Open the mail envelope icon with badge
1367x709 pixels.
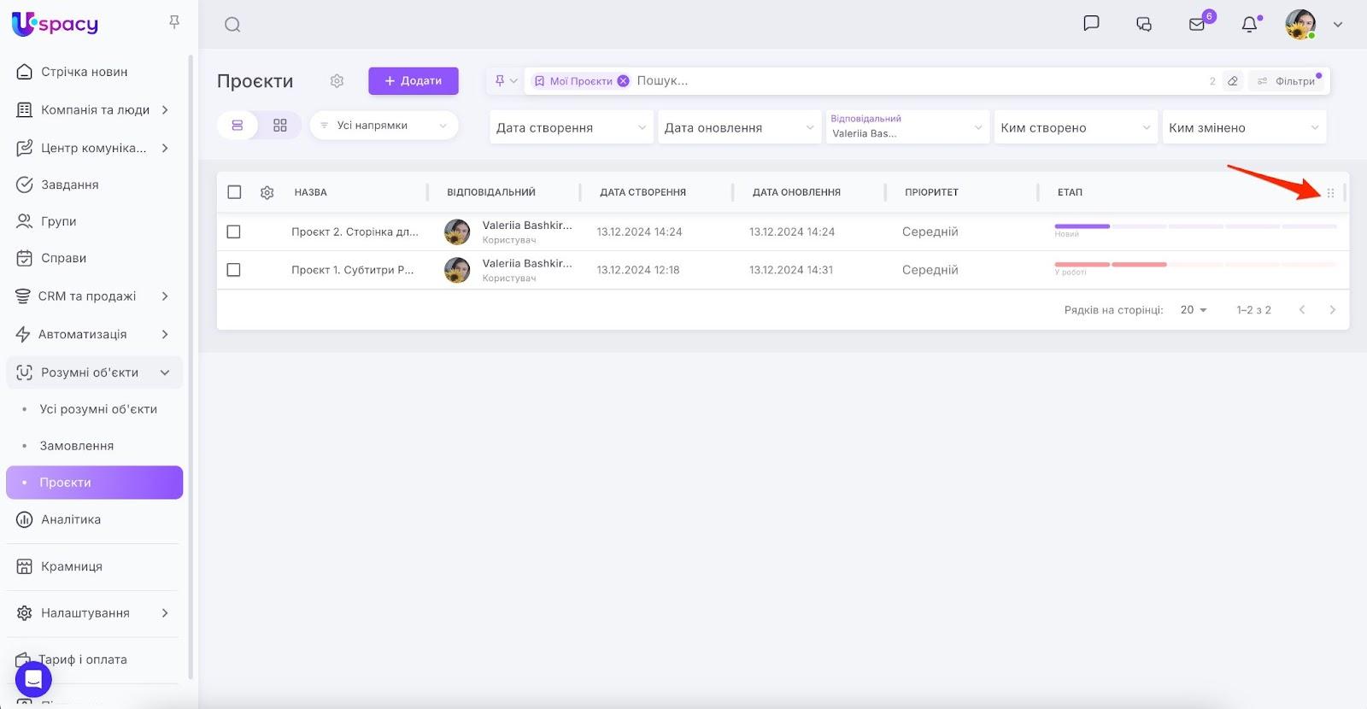pyautogui.click(x=1197, y=25)
